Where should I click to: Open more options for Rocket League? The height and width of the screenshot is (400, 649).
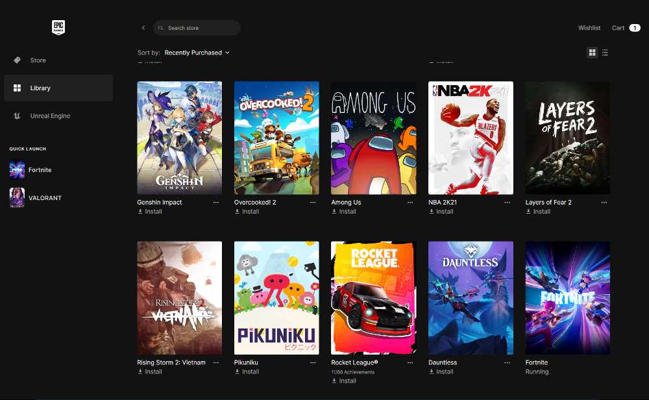point(410,363)
